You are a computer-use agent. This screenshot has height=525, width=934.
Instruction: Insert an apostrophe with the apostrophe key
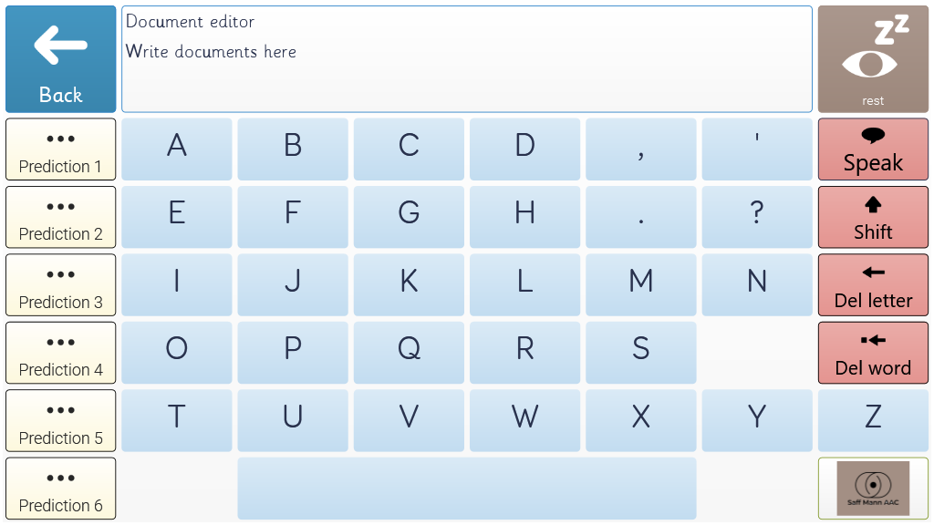tap(757, 149)
